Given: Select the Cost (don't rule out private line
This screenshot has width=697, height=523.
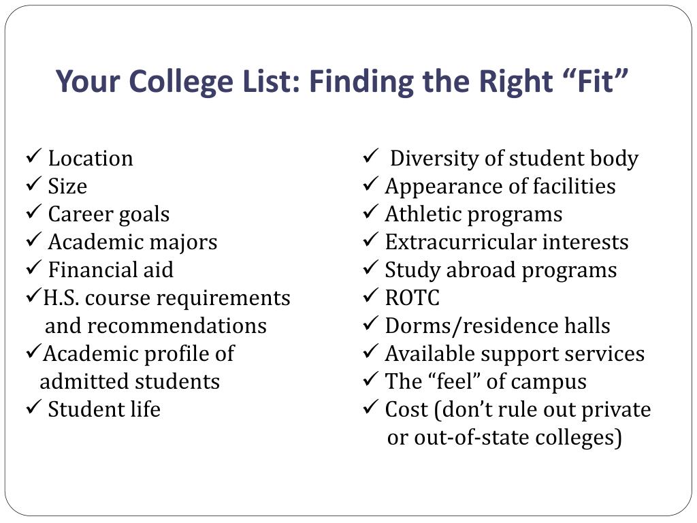Looking at the screenshot, I should click(518, 410).
